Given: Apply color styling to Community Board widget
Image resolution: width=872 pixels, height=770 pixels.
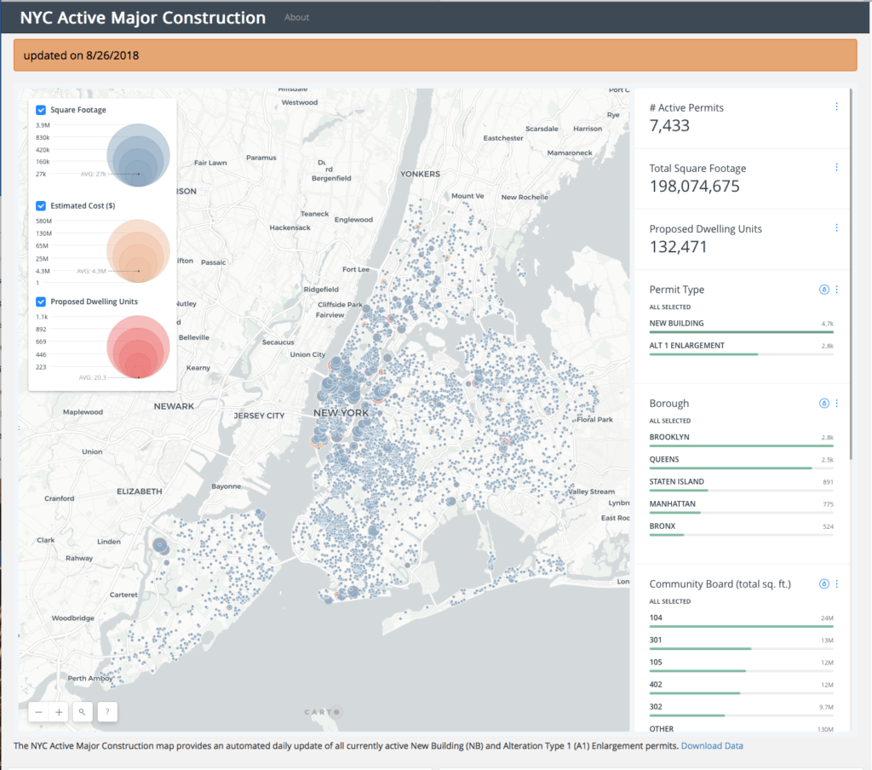Looking at the screenshot, I should pyautogui.click(x=823, y=584).
